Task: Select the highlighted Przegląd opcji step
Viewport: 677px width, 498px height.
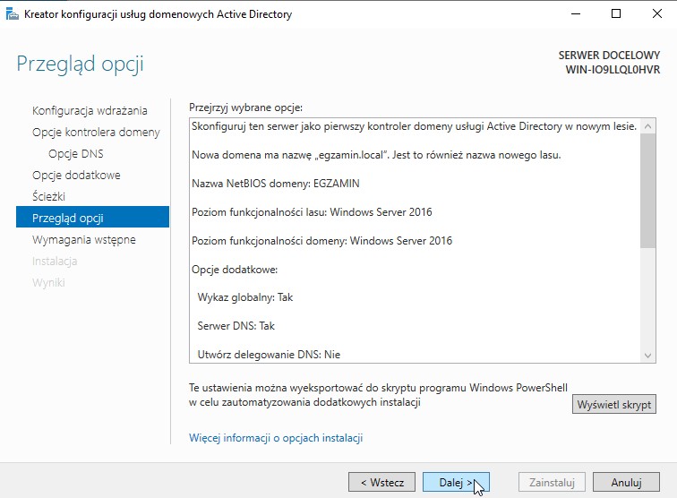Action: point(68,219)
